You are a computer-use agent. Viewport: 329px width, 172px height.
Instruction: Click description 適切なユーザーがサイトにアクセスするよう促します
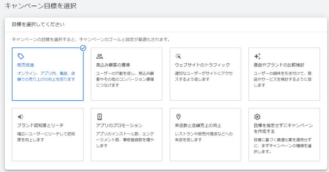(204, 76)
